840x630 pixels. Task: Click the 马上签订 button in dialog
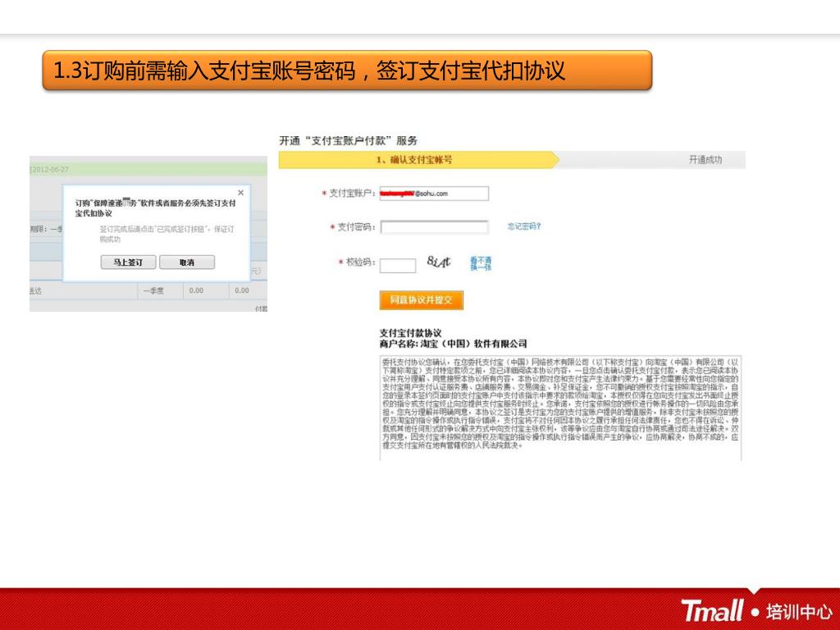pos(128,262)
